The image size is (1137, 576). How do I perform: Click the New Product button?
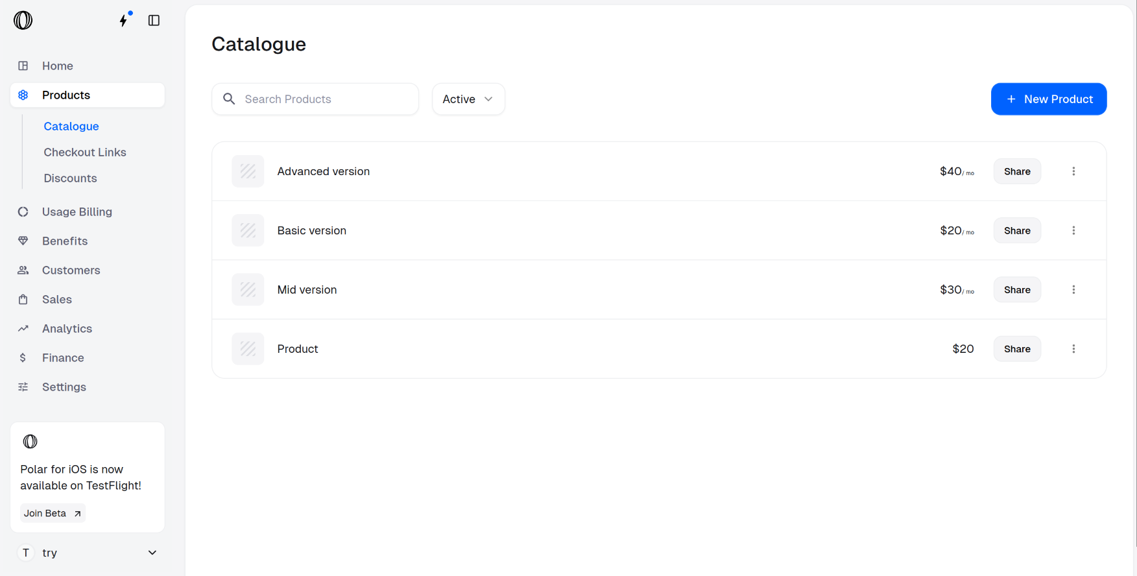(1049, 99)
